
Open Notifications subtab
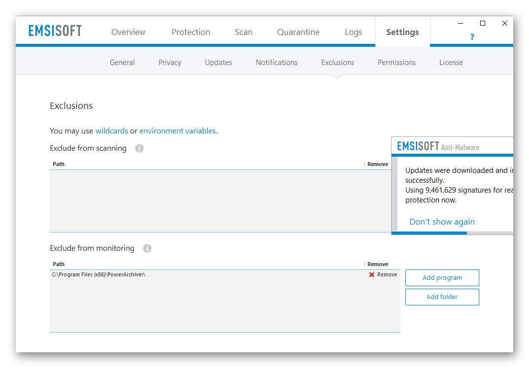276,63
